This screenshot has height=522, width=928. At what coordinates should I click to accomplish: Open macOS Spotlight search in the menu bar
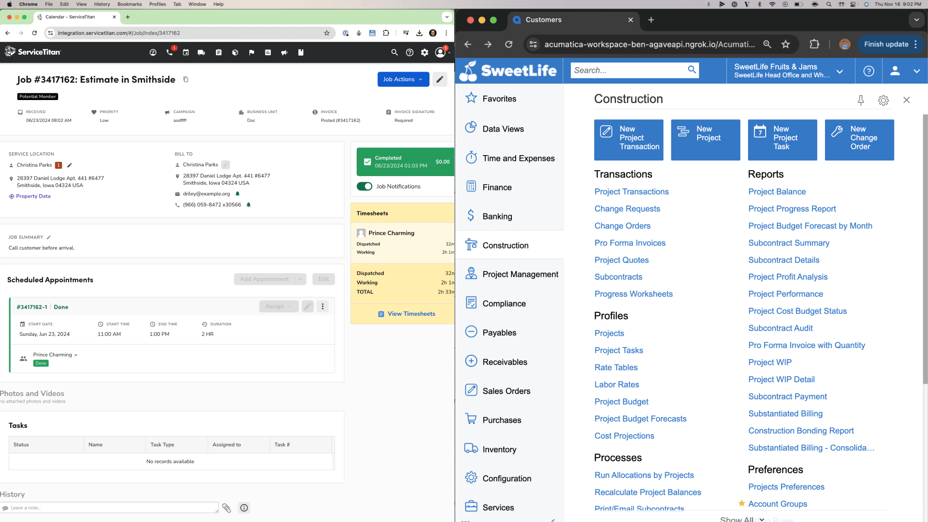(x=828, y=4)
